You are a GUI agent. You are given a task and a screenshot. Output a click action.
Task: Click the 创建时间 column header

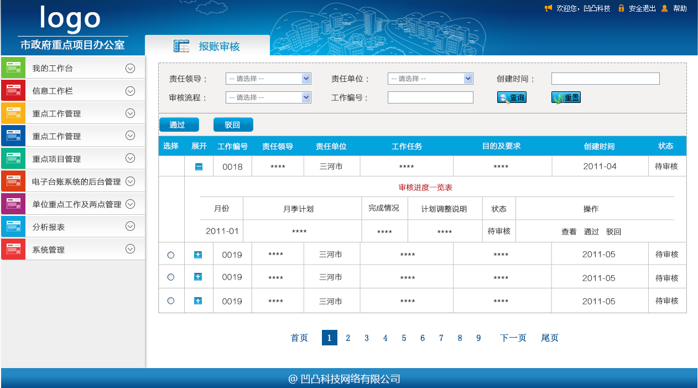coord(600,147)
